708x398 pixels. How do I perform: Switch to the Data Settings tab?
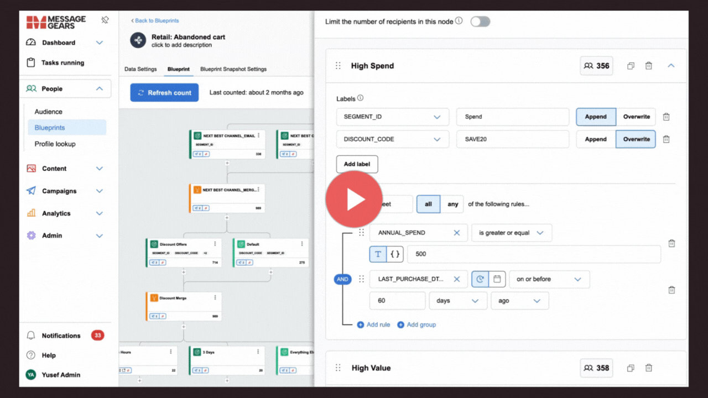[140, 69]
